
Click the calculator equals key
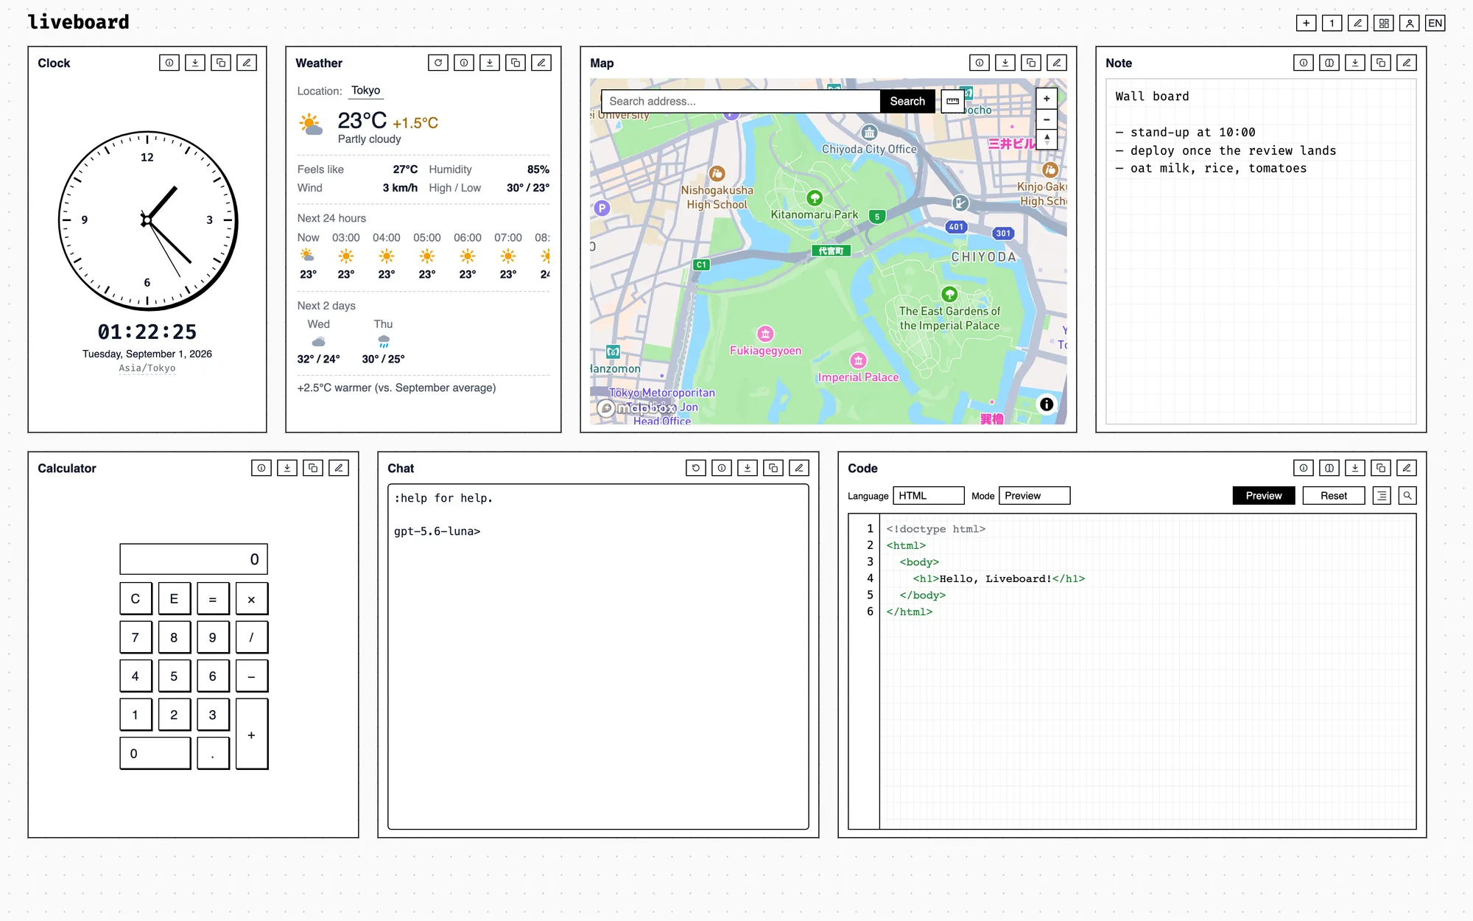pyautogui.click(x=213, y=599)
